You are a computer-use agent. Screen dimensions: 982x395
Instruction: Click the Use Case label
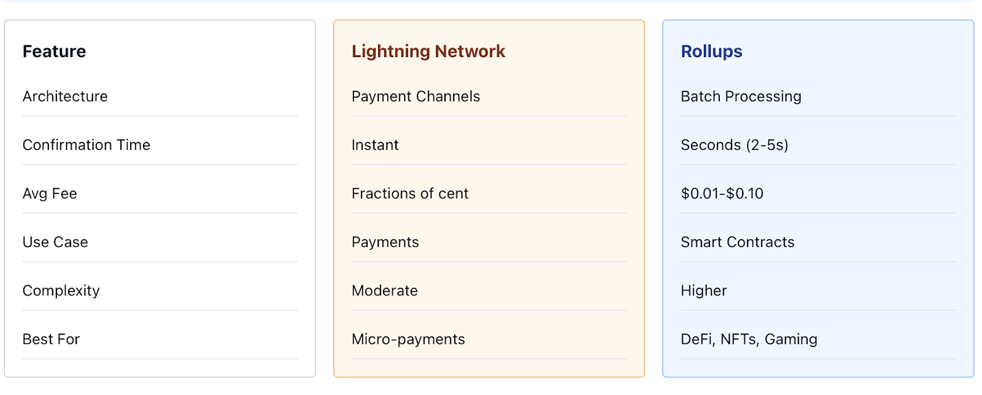coord(55,242)
